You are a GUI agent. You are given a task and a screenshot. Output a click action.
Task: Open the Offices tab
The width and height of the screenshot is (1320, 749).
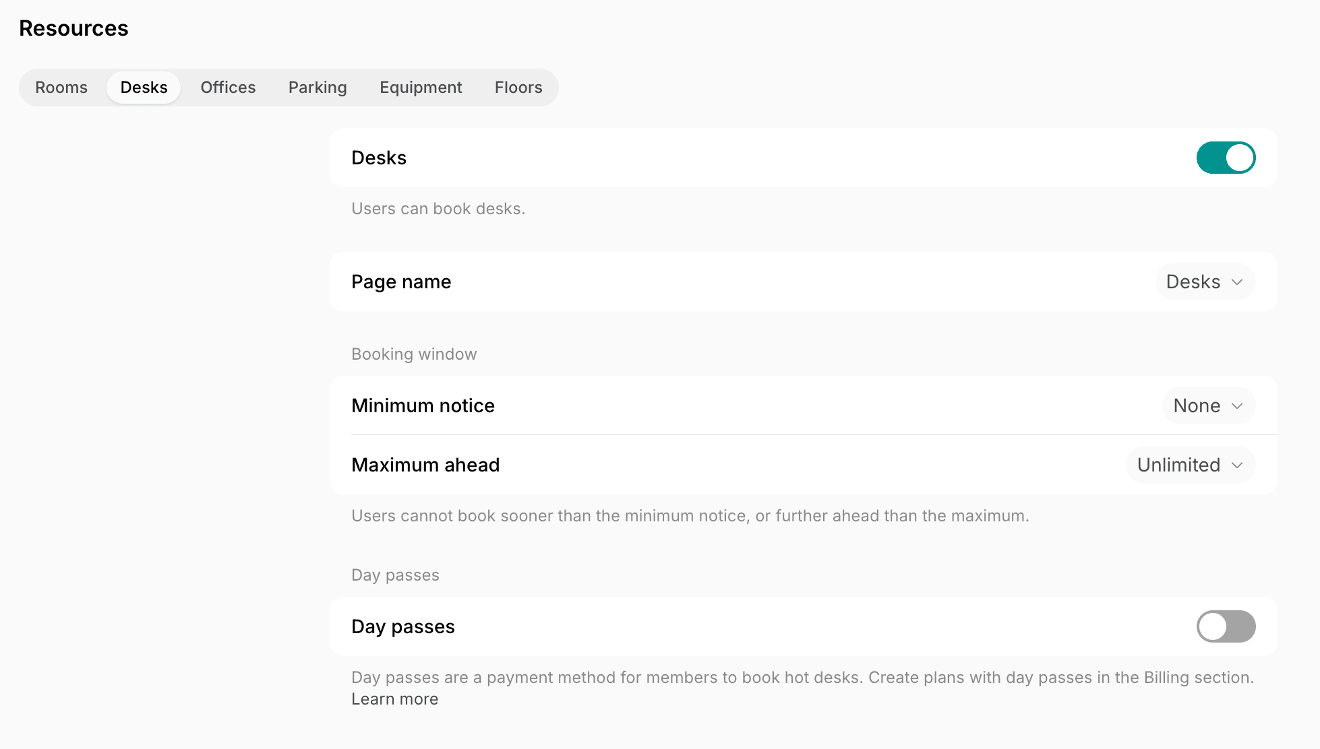click(x=228, y=88)
